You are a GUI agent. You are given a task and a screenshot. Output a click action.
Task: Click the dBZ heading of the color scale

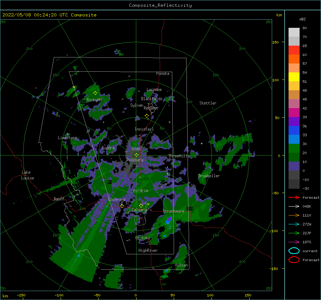click(302, 19)
